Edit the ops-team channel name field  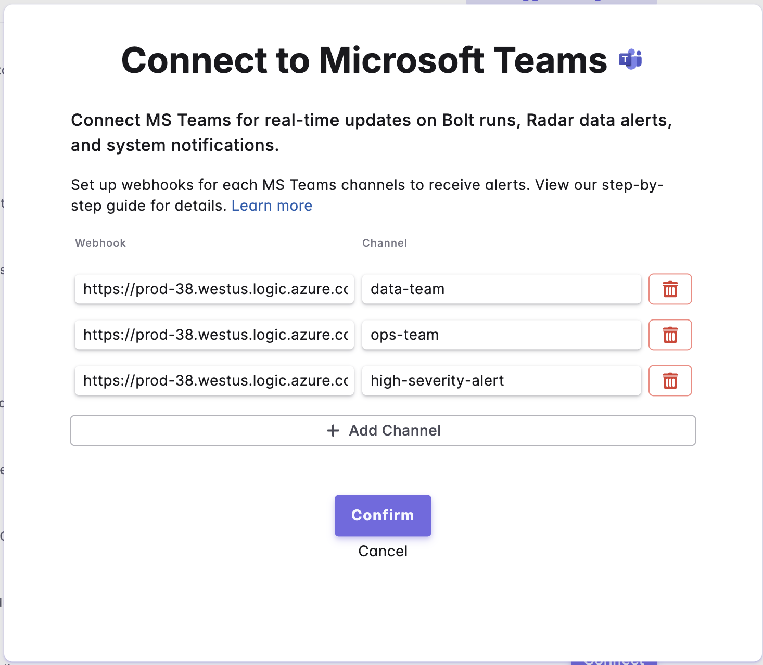[501, 335]
